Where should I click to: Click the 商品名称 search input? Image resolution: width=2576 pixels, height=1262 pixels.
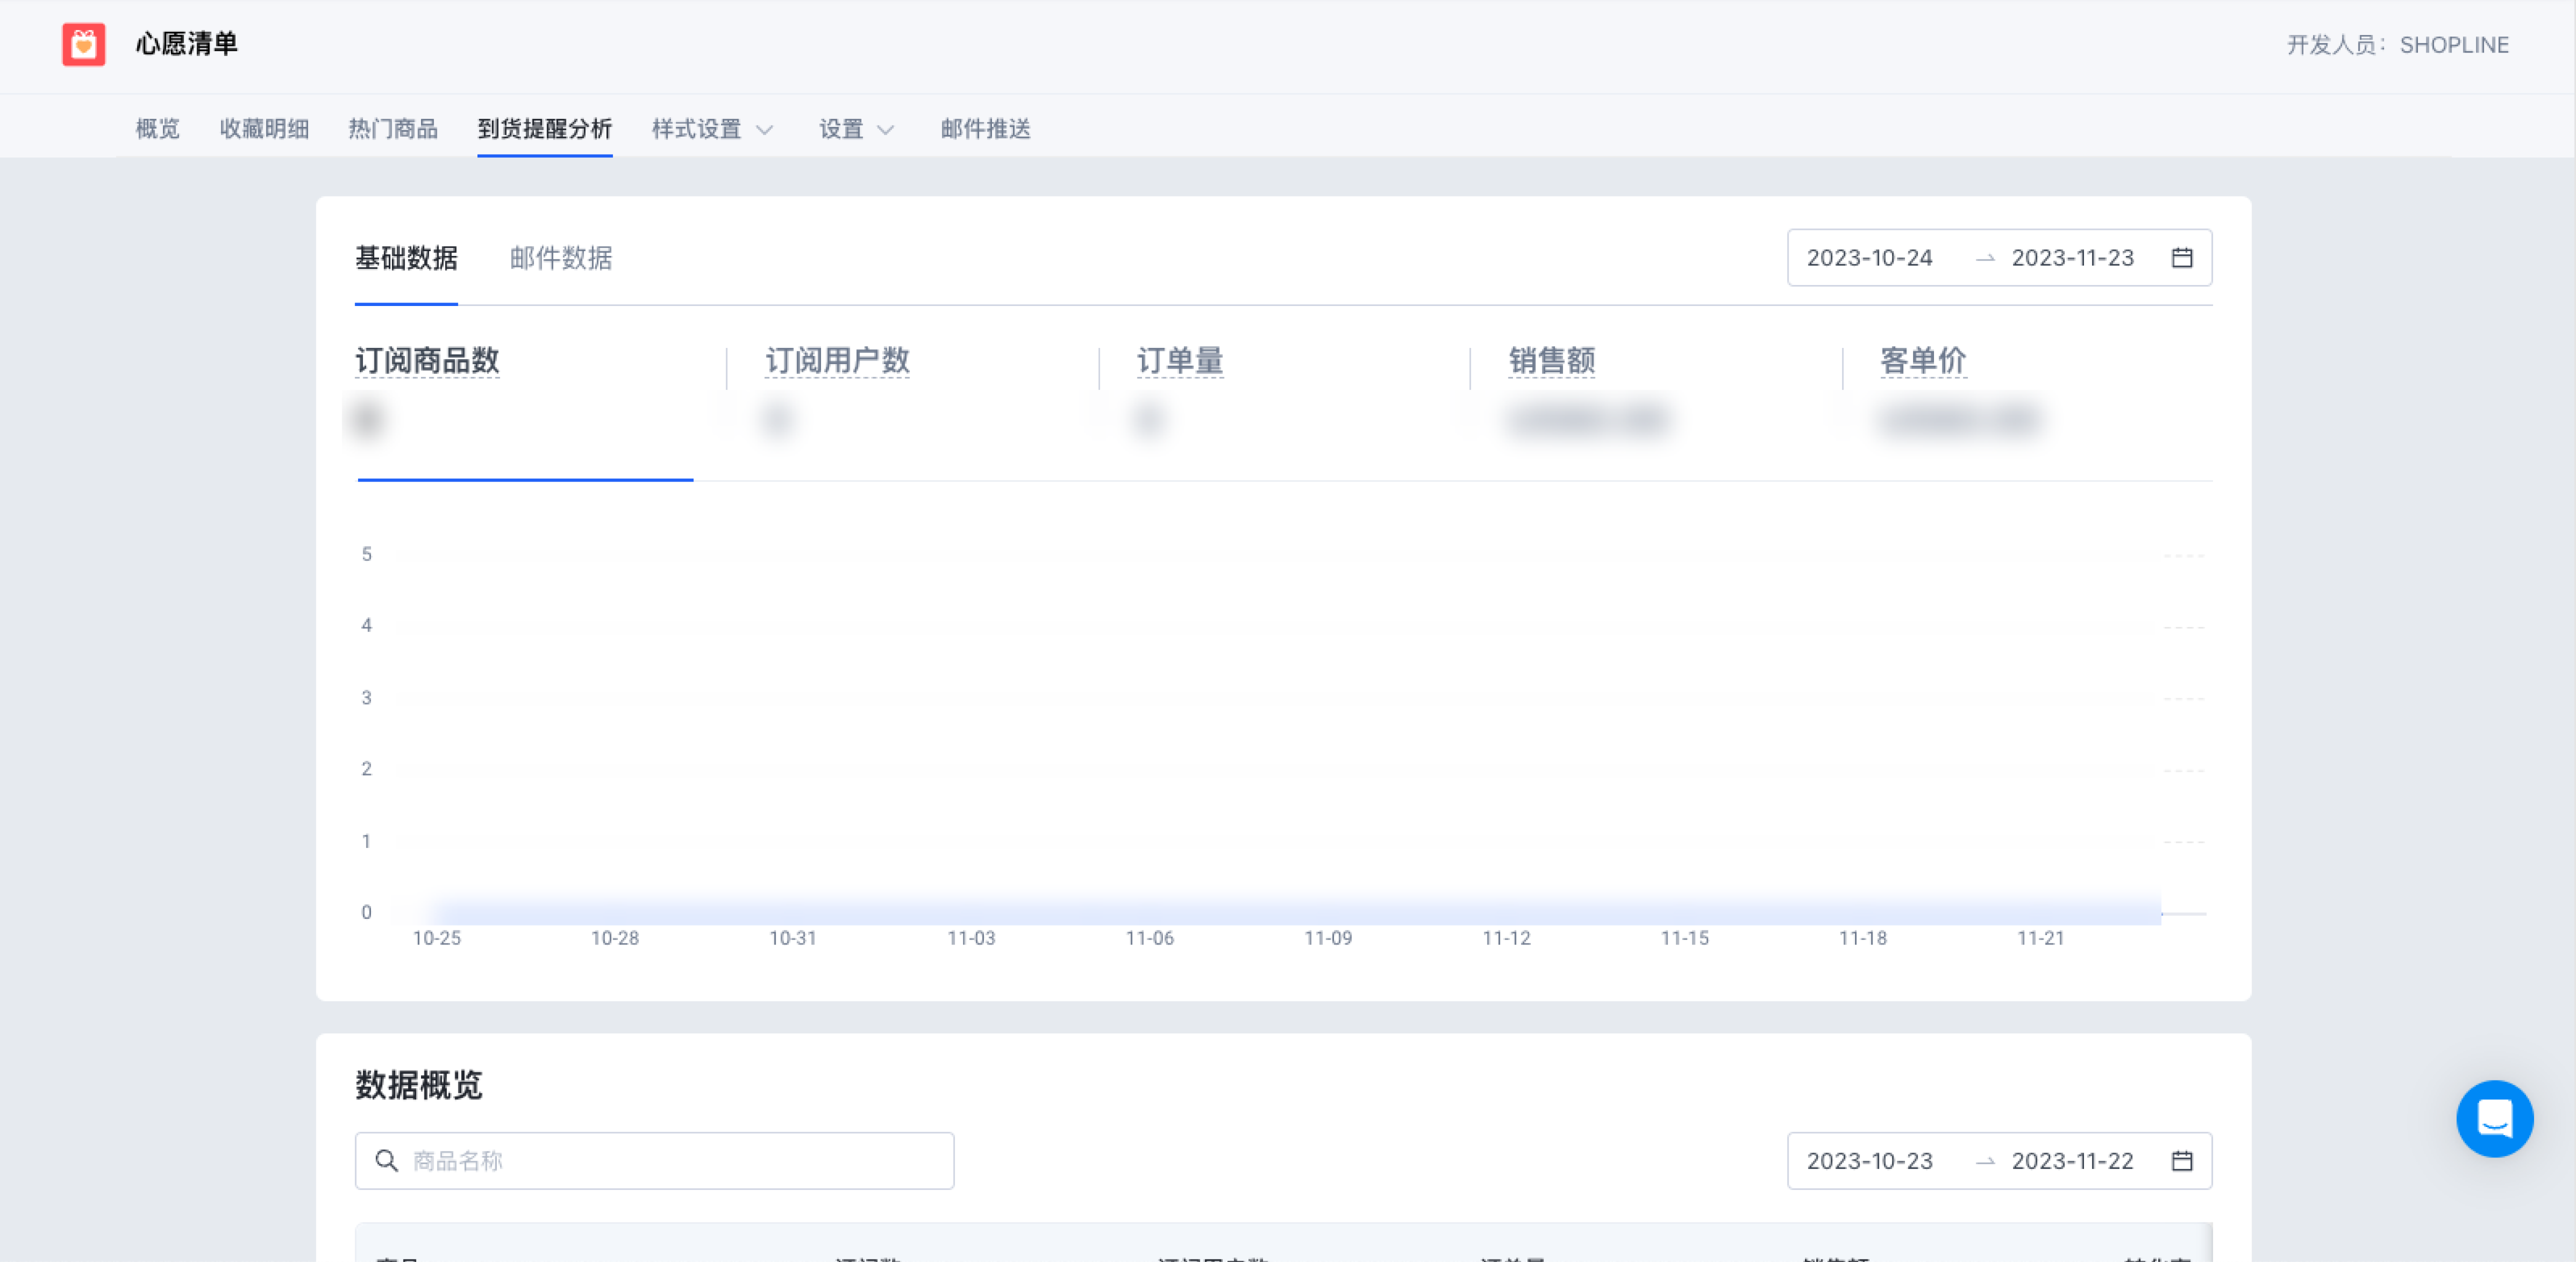coord(654,1160)
